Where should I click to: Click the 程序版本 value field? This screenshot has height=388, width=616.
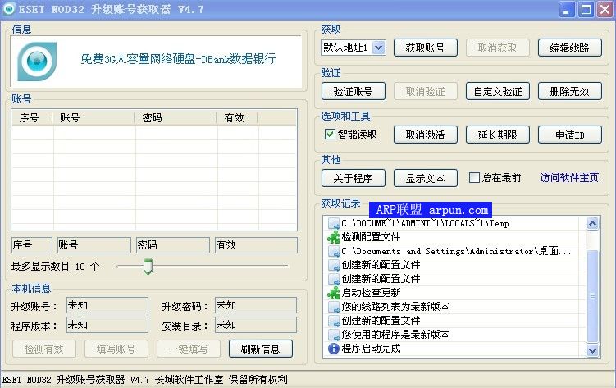(x=107, y=325)
